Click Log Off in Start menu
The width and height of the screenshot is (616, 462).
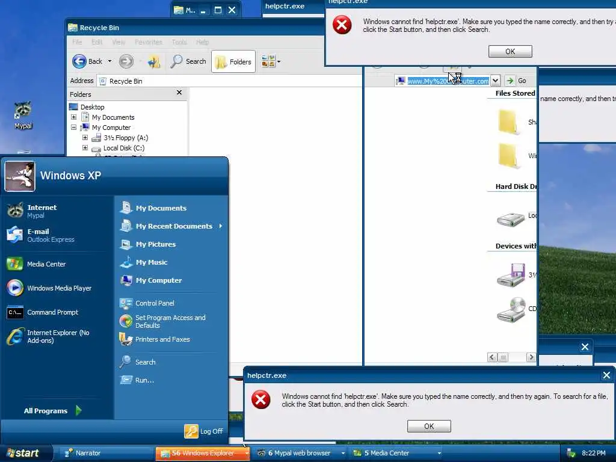click(x=204, y=431)
